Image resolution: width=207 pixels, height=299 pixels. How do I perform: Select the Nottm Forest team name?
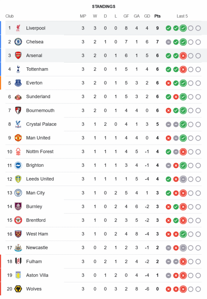[40, 152]
